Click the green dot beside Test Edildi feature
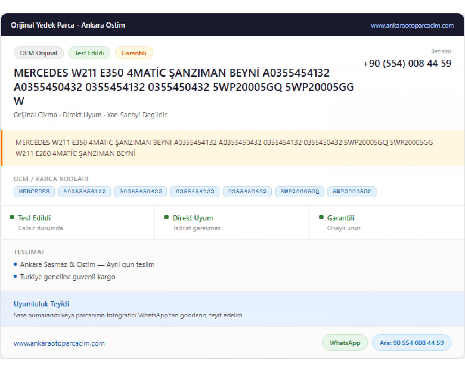The height and width of the screenshot is (372, 465). (x=12, y=217)
